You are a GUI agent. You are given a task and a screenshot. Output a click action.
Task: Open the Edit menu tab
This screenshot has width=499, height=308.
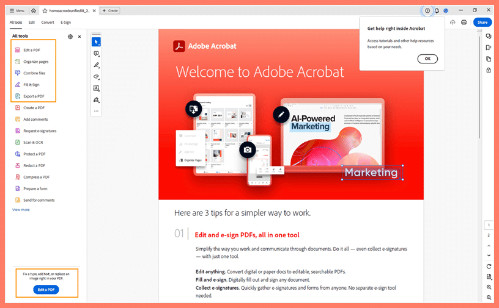point(32,22)
